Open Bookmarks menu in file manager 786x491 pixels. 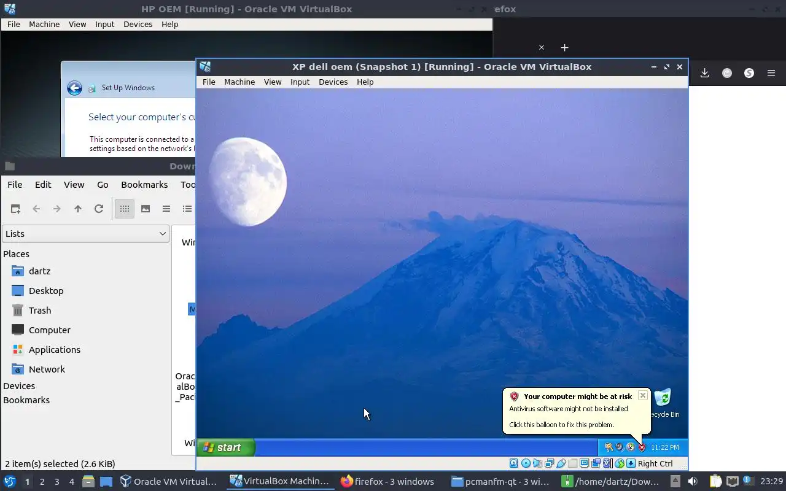[144, 185]
